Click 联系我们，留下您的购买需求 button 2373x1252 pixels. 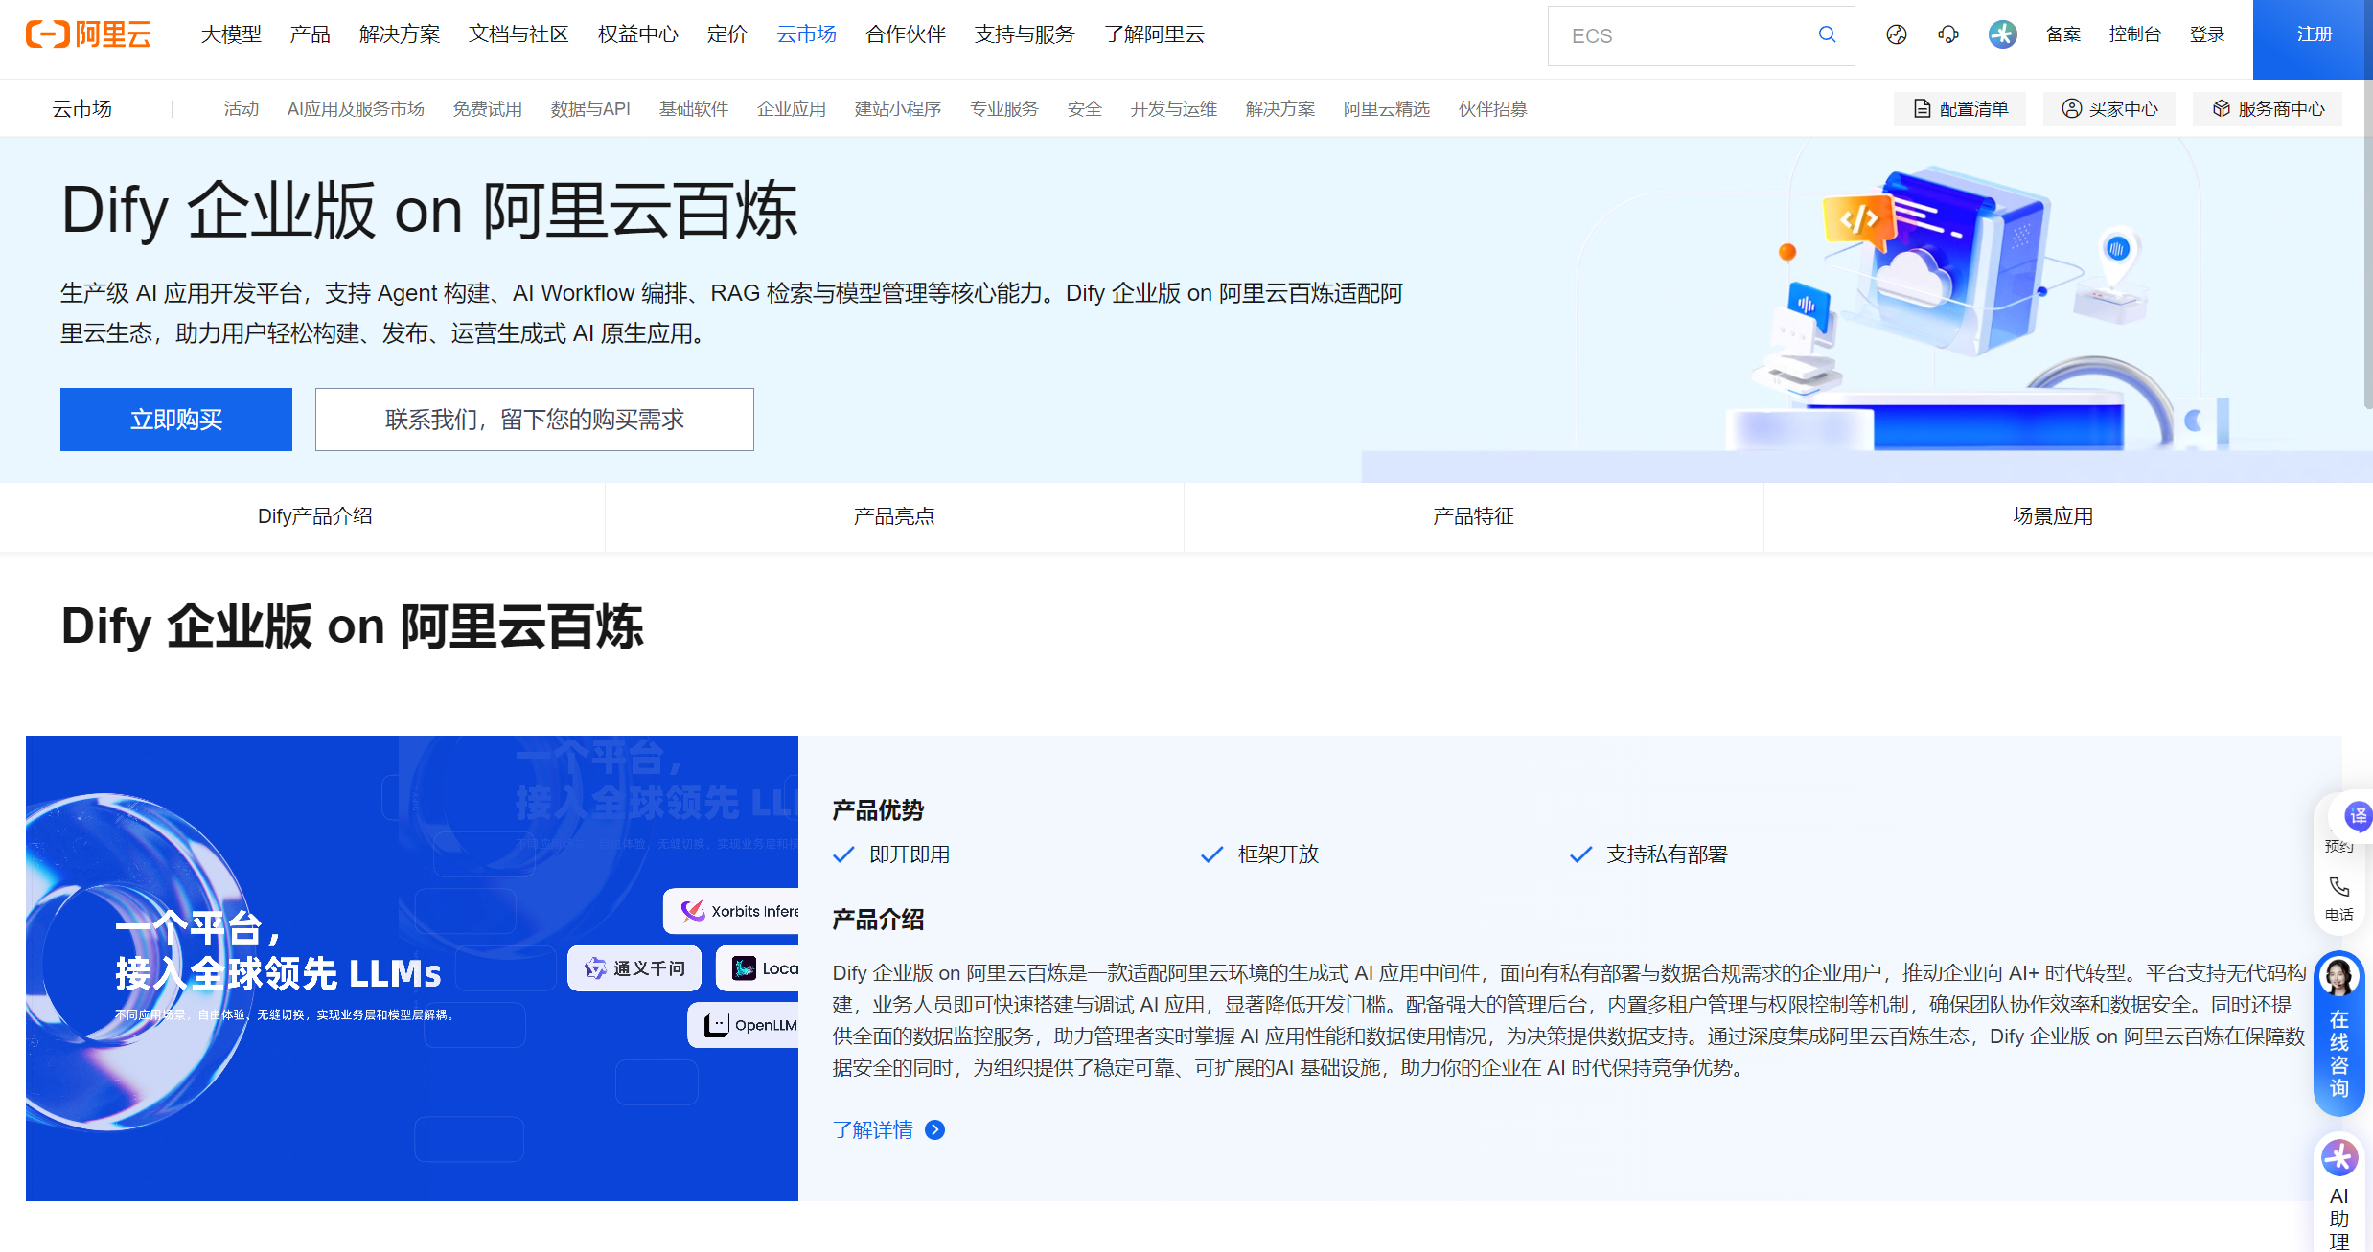(x=535, y=420)
